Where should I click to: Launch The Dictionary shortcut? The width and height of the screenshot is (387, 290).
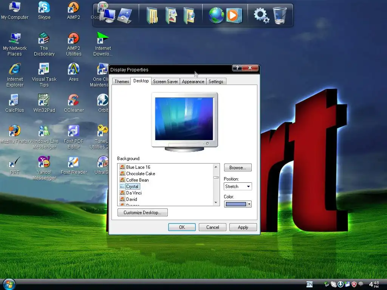tap(44, 45)
